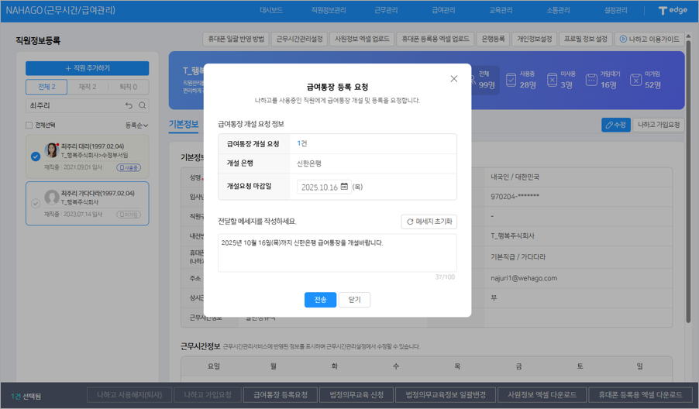Click 전체 99명 stat
The image size is (699, 409).
coord(487,80)
